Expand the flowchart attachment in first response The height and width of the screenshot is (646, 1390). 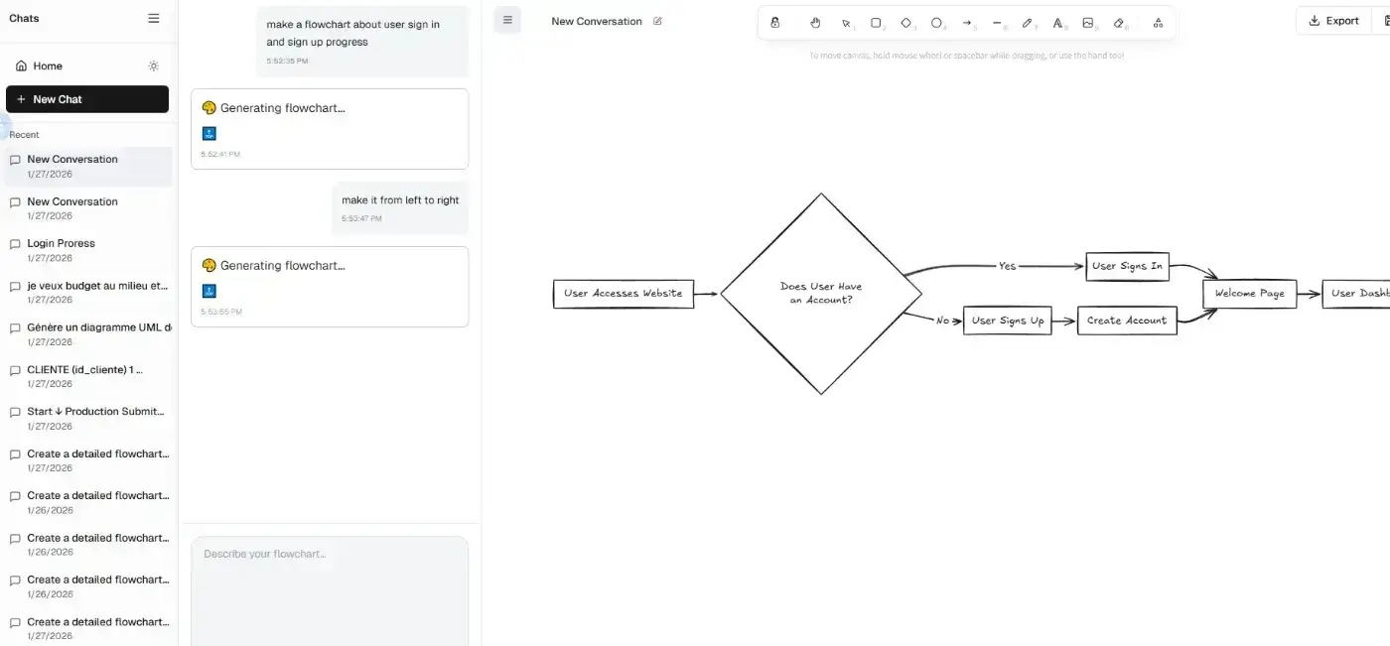point(209,132)
